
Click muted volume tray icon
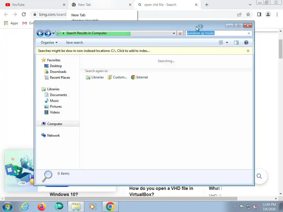coord(255,207)
